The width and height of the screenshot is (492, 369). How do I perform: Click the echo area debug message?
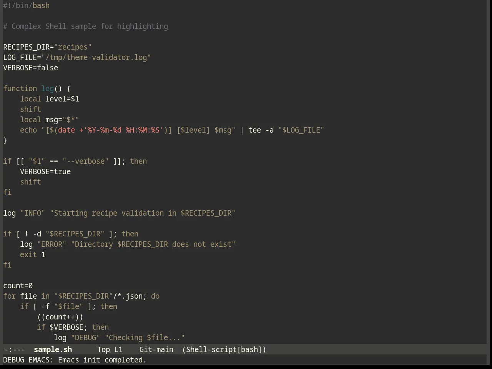[75, 360]
